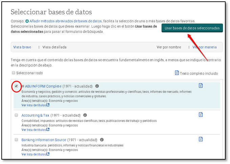Click Área(s) temática(s) line under Banking Information Source

click(x=50, y=149)
